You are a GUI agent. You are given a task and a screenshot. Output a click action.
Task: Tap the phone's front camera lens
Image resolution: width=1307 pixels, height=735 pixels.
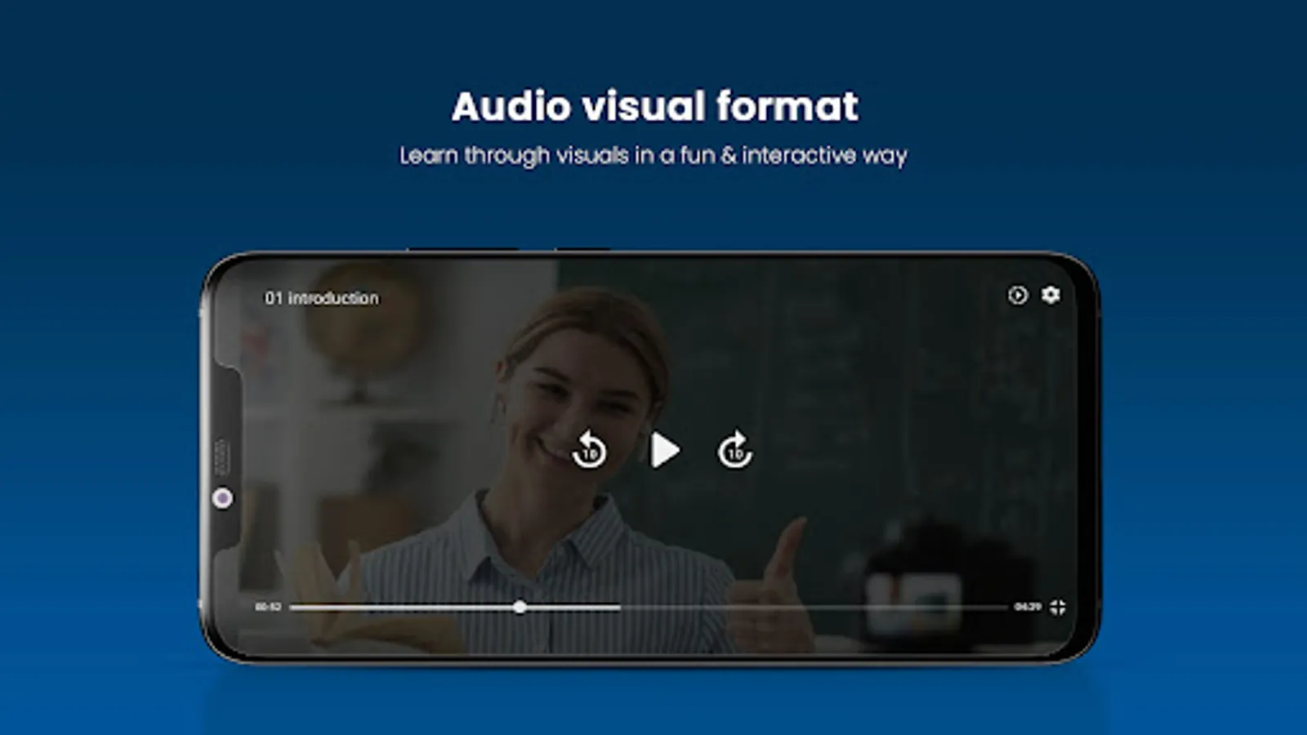222,498
